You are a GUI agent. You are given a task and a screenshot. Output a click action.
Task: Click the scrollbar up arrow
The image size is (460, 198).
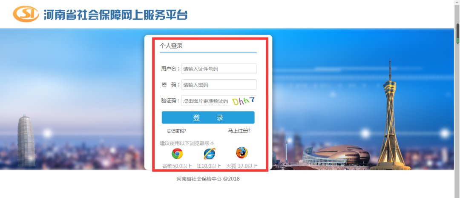pos(457,3)
